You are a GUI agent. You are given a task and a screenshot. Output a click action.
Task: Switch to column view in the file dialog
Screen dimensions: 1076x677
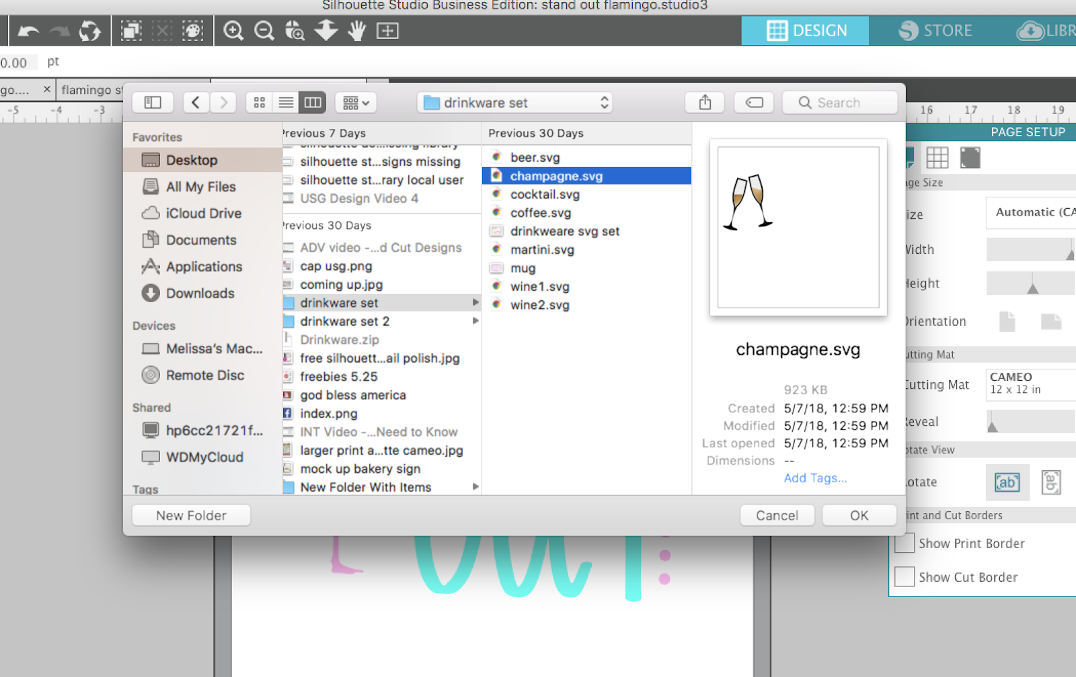pyautogui.click(x=312, y=102)
